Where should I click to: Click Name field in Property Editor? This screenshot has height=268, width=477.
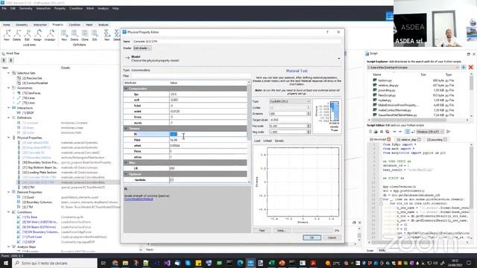tap(237, 42)
